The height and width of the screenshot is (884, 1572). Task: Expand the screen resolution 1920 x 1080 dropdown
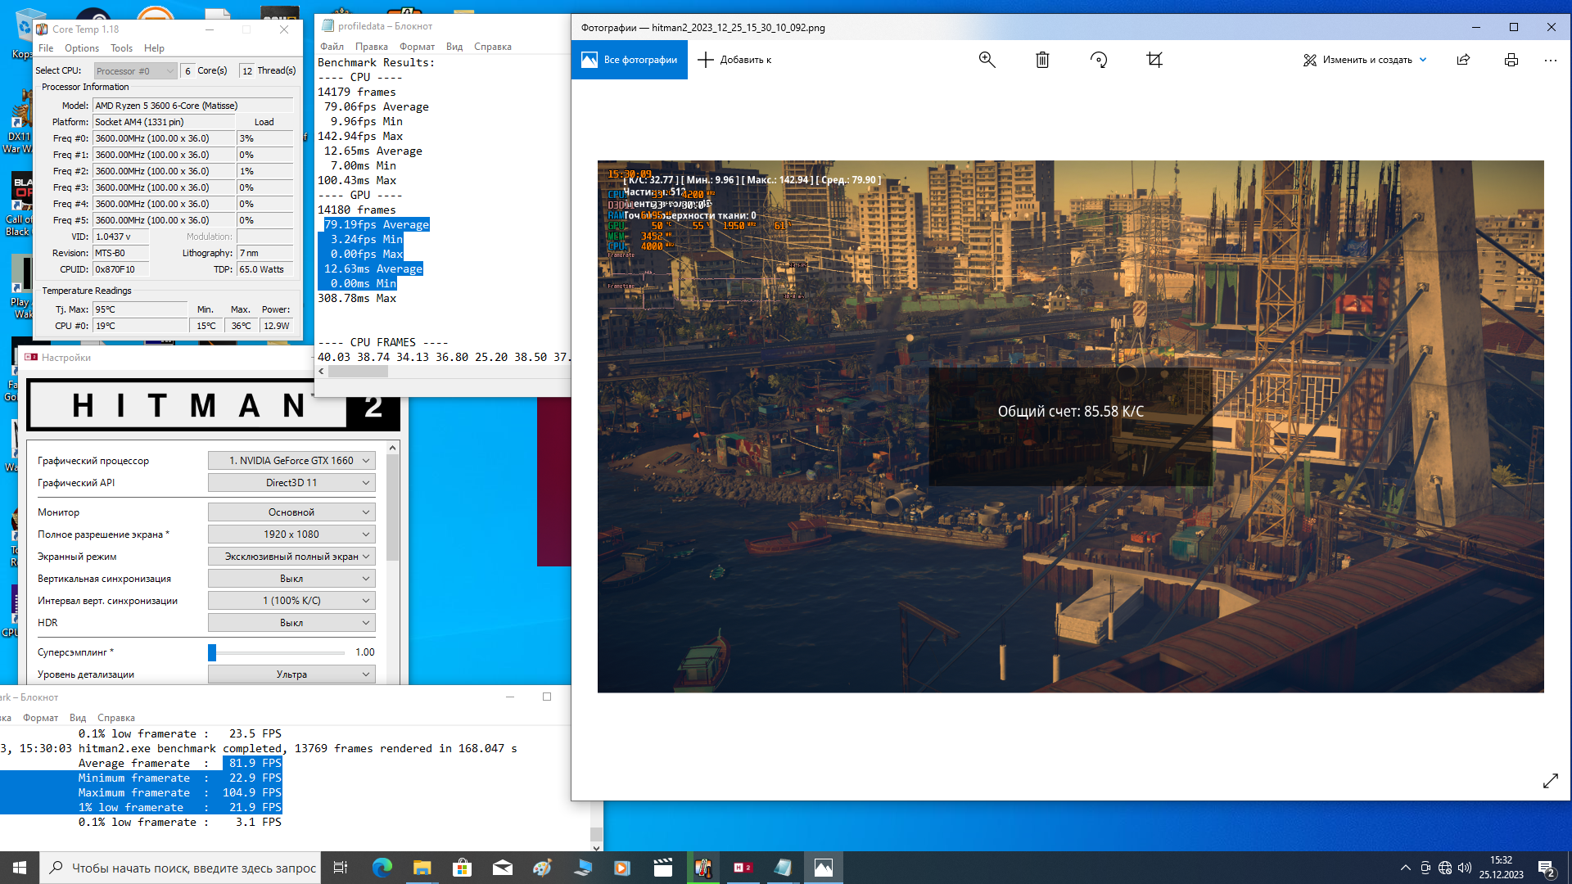pyautogui.click(x=291, y=534)
